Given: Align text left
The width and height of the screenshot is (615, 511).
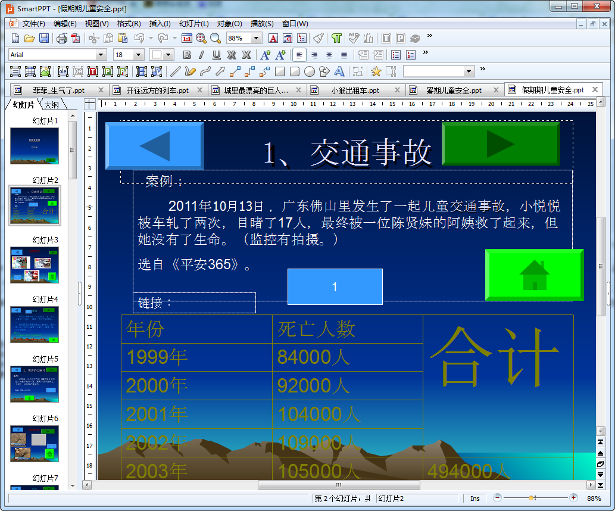Looking at the screenshot, I should [299, 55].
